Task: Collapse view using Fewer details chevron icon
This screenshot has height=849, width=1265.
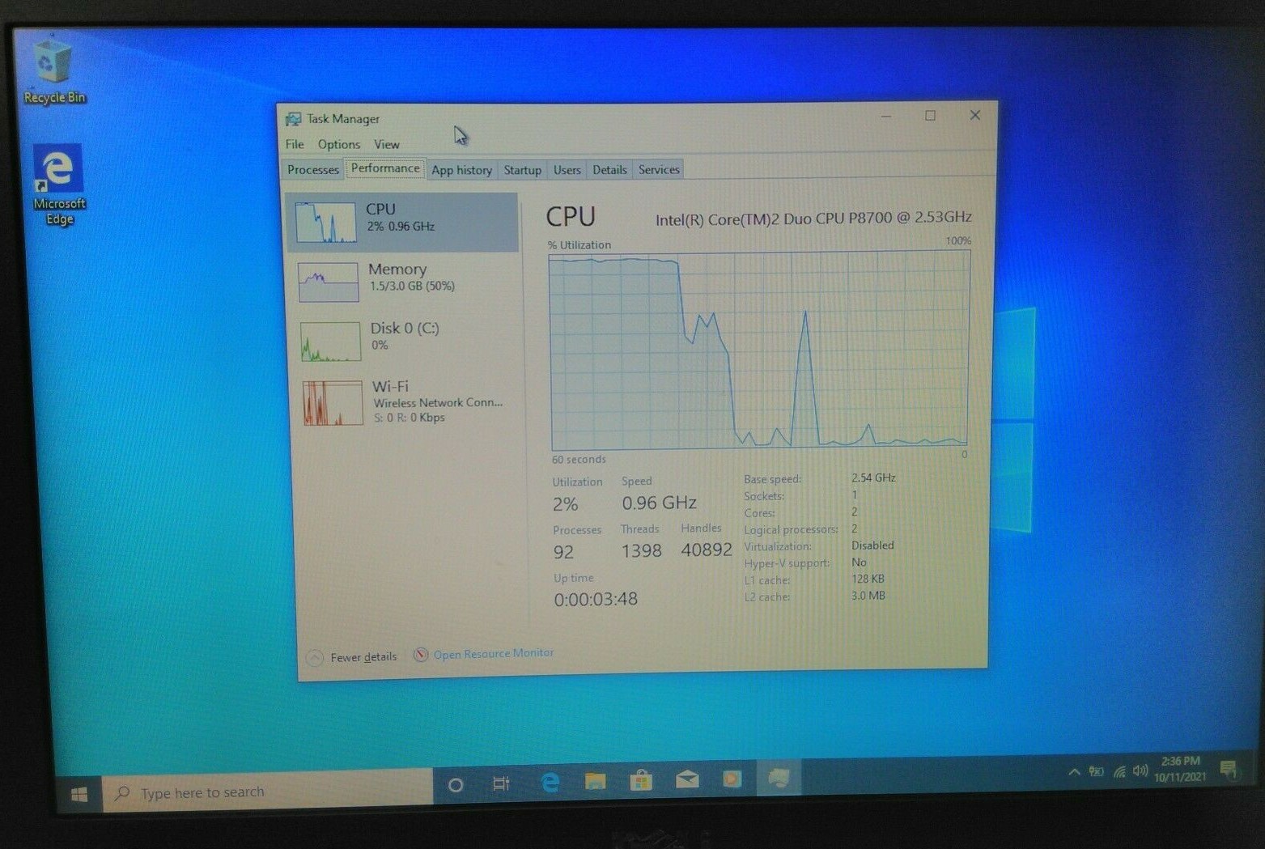Action: 315,657
